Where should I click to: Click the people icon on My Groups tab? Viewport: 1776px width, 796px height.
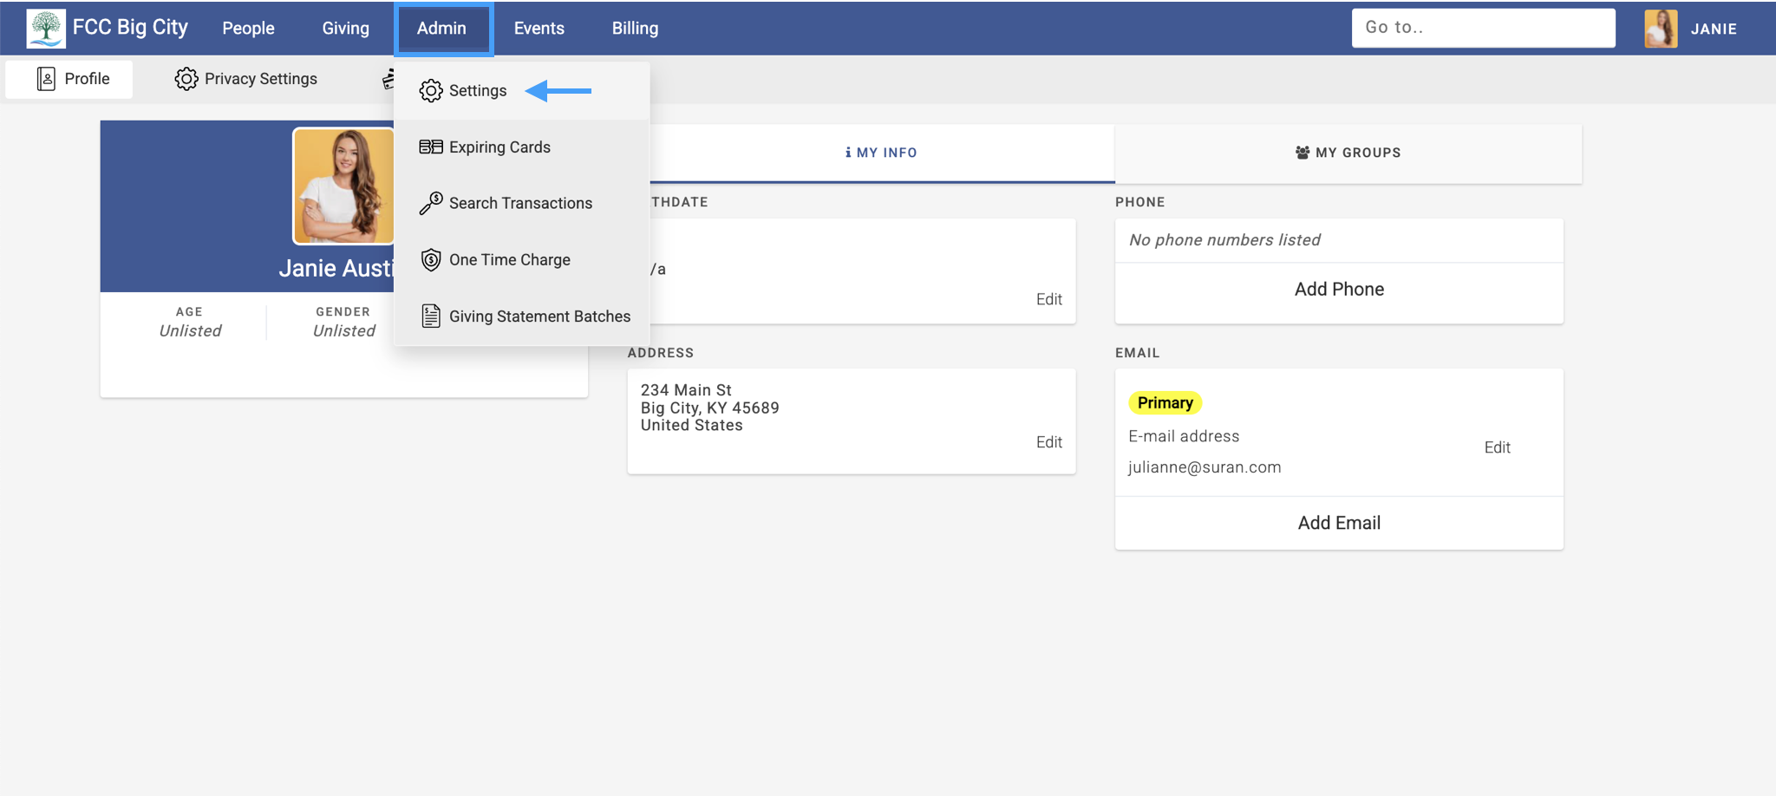click(1303, 152)
